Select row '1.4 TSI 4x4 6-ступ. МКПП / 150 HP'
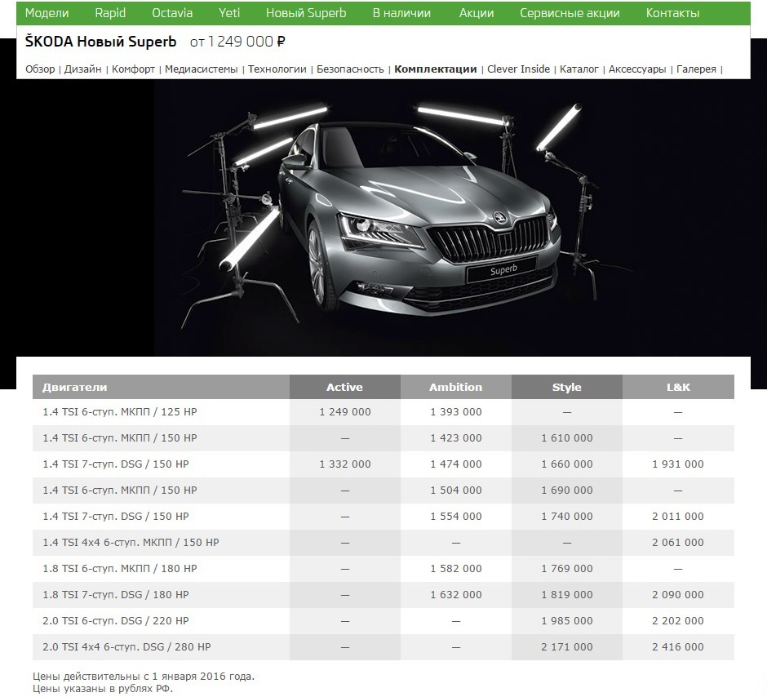This screenshot has height=697, width=767. click(x=383, y=543)
